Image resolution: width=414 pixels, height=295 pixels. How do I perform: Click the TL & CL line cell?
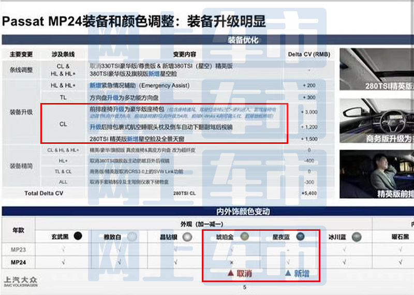coord(63,171)
